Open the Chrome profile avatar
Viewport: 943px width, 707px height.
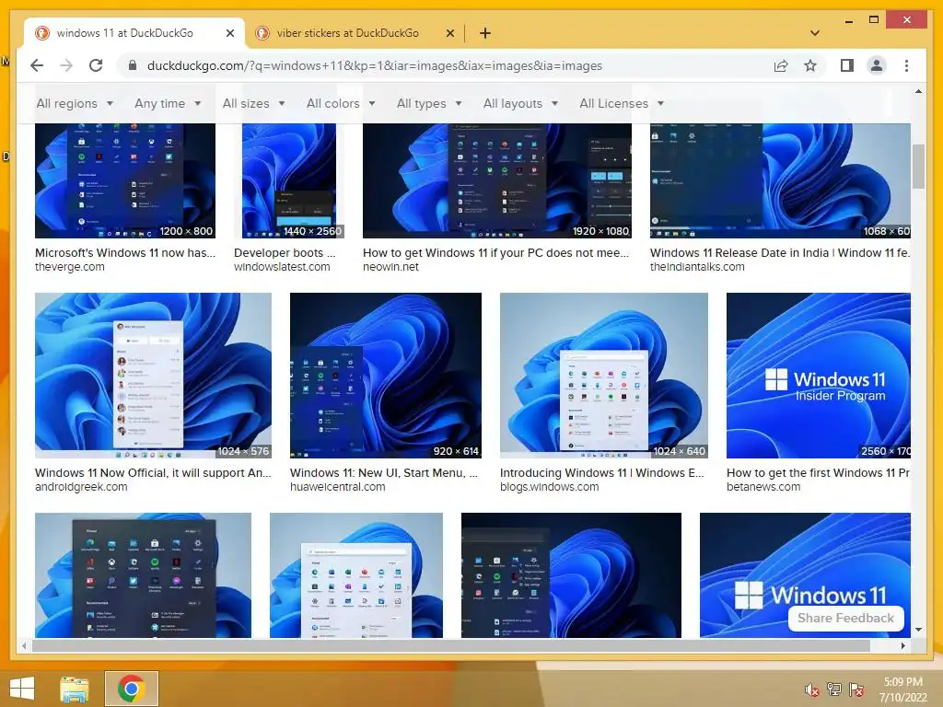pos(877,65)
